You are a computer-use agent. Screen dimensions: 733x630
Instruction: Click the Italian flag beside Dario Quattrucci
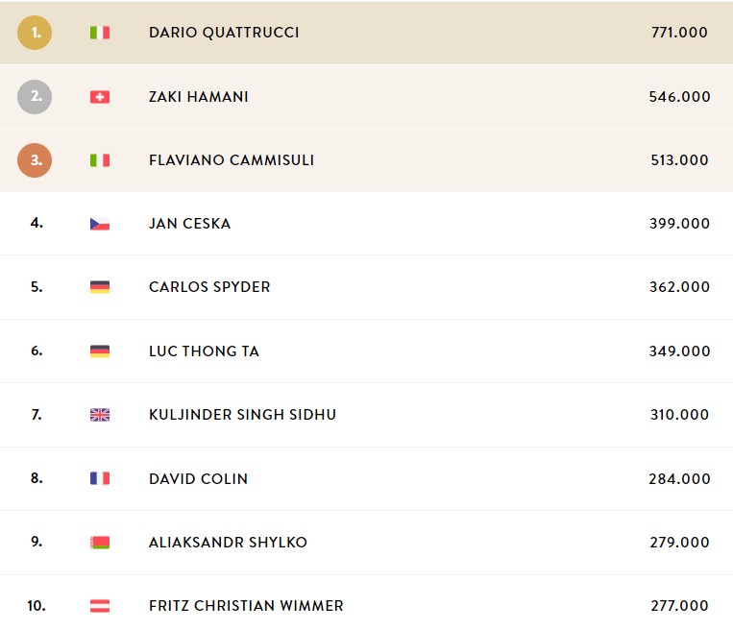[x=100, y=33]
